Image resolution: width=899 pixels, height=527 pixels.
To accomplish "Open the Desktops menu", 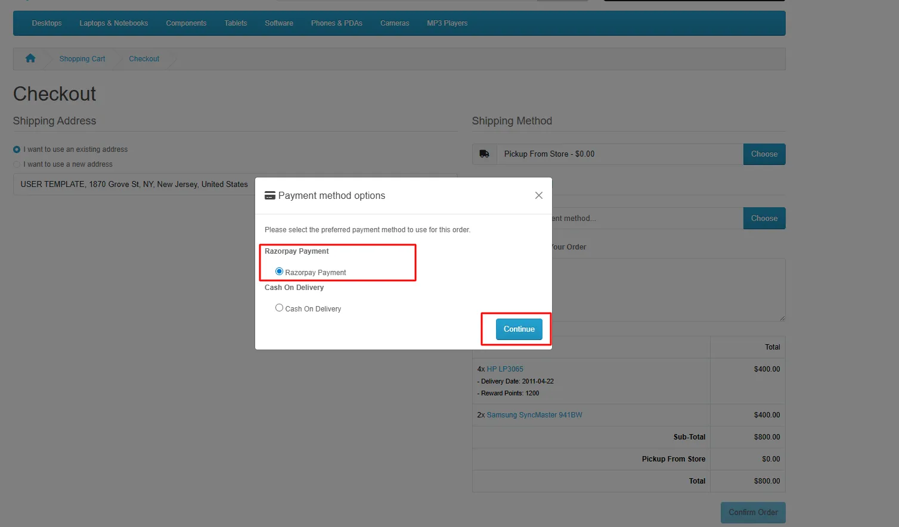I will tap(46, 23).
